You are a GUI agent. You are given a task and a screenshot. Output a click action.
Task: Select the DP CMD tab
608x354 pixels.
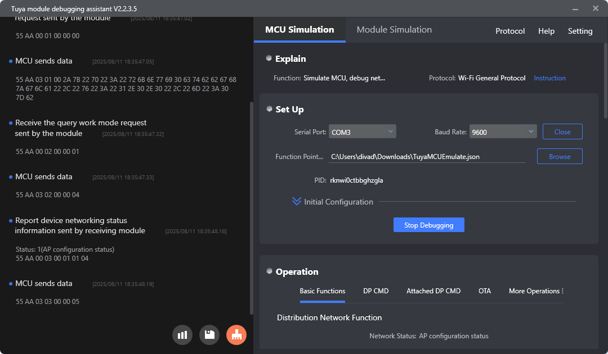(x=375, y=291)
